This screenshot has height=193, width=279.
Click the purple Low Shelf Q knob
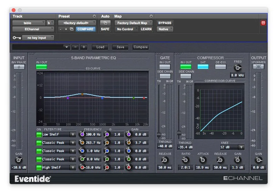(x=107, y=135)
